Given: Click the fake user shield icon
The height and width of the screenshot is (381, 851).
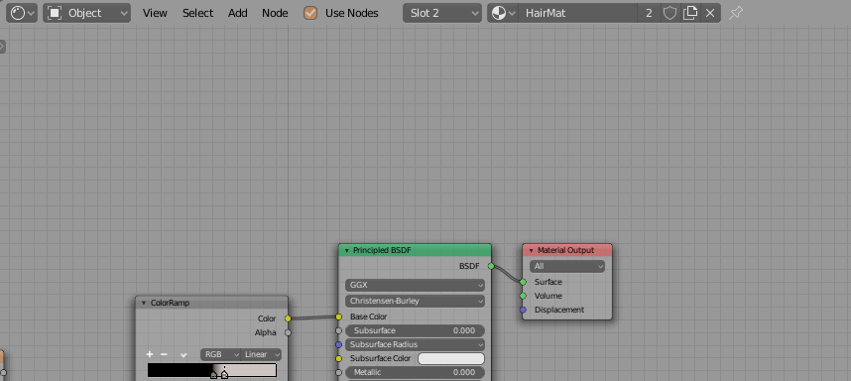Looking at the screenshot, I should click(669, 13).
